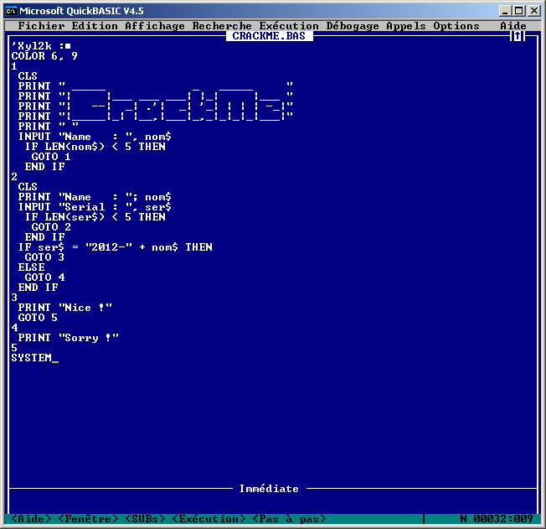Click the SYSTEM statement line
Image resolution: width=546 pixels, height=529 pixels.
[31, 358]
